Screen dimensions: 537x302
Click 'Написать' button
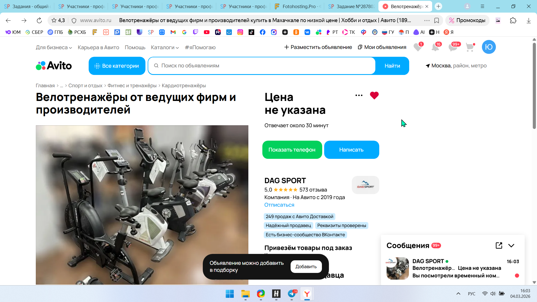351,150
